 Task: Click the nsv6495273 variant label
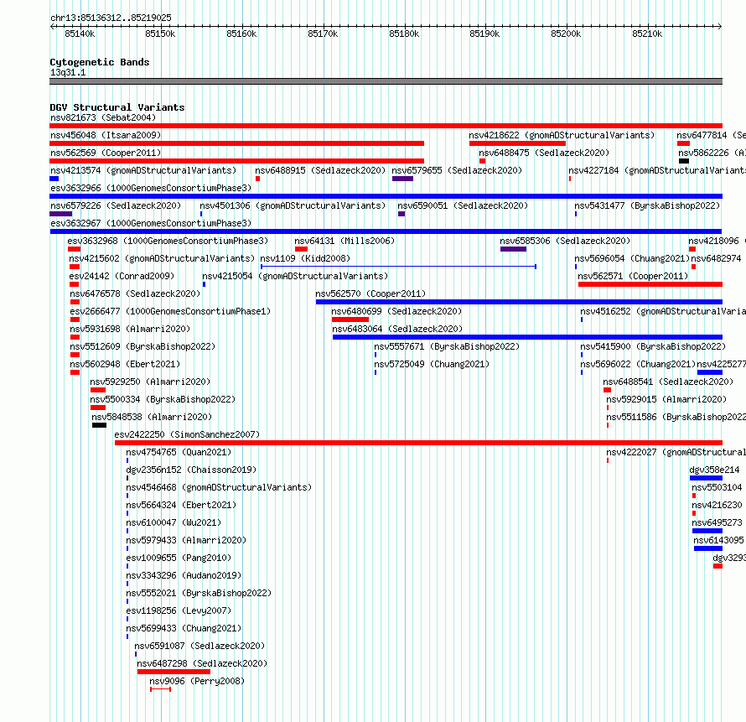coord(717,522)
